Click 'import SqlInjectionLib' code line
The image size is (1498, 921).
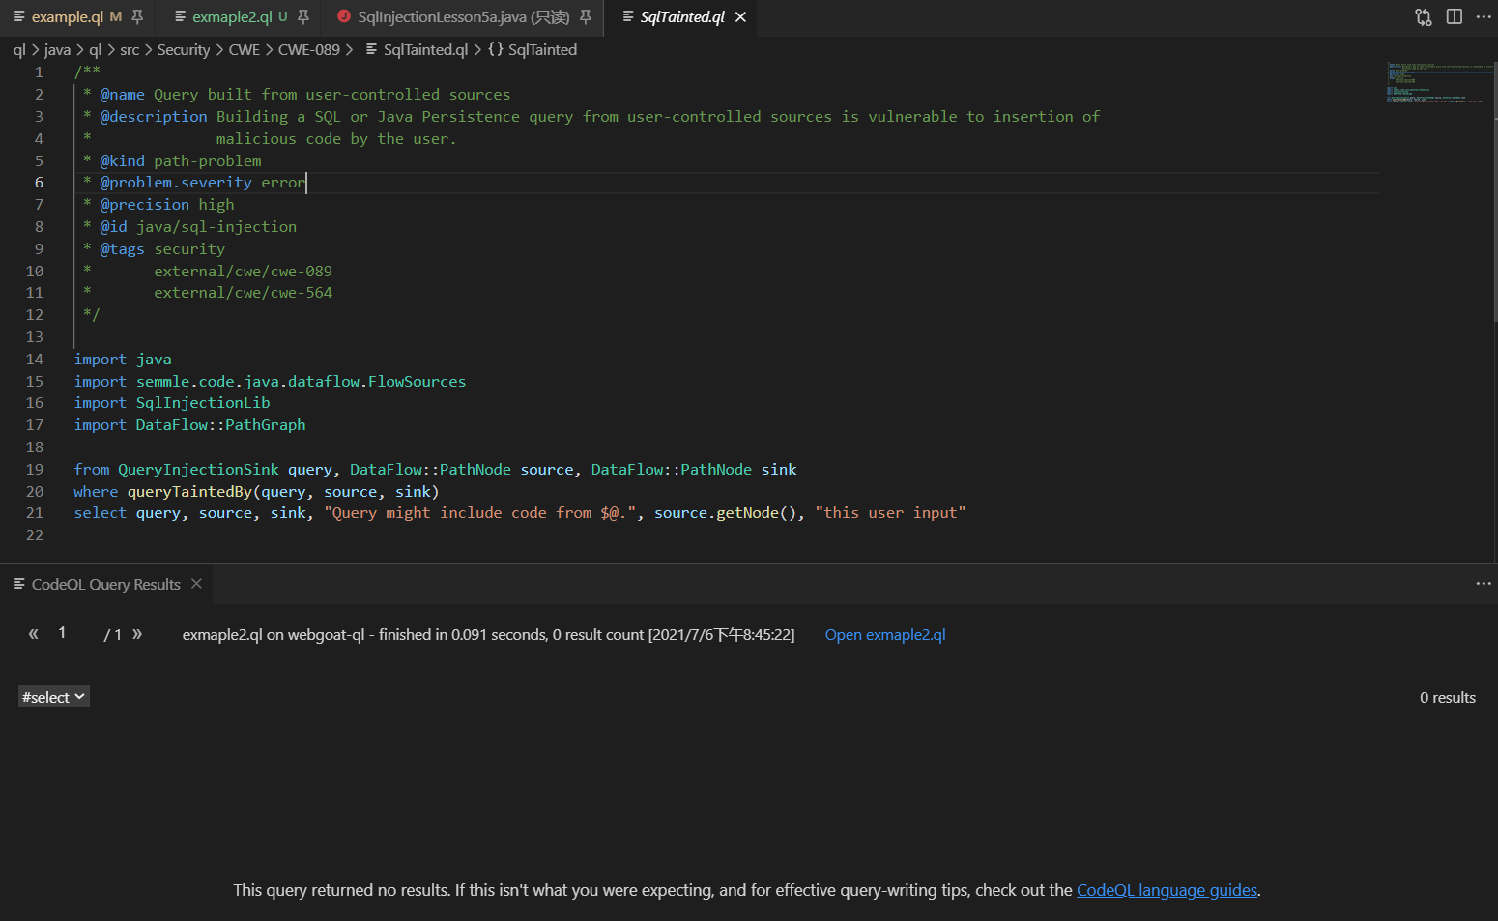172,403
